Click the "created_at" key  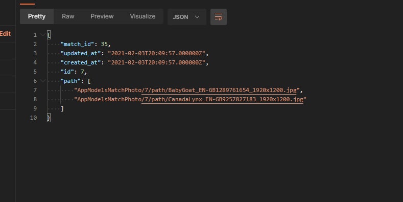81,62
